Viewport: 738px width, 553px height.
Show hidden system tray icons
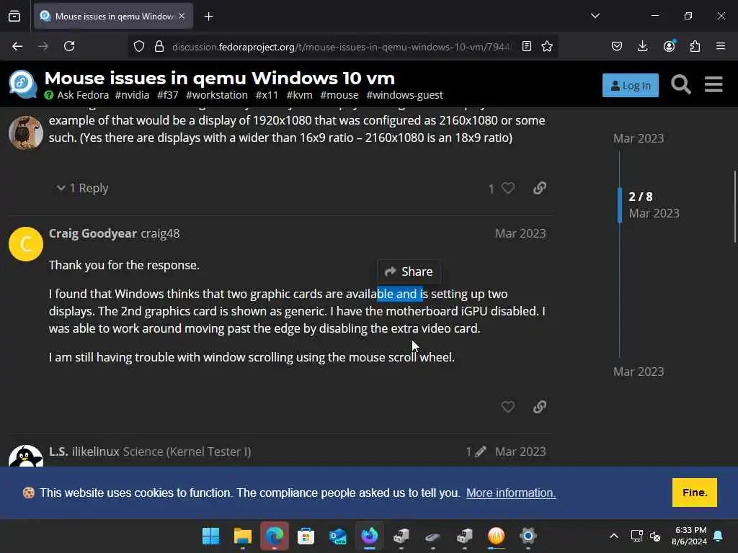coord(614,536)
